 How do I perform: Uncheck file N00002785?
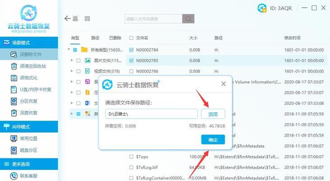[x=131, y=61]
